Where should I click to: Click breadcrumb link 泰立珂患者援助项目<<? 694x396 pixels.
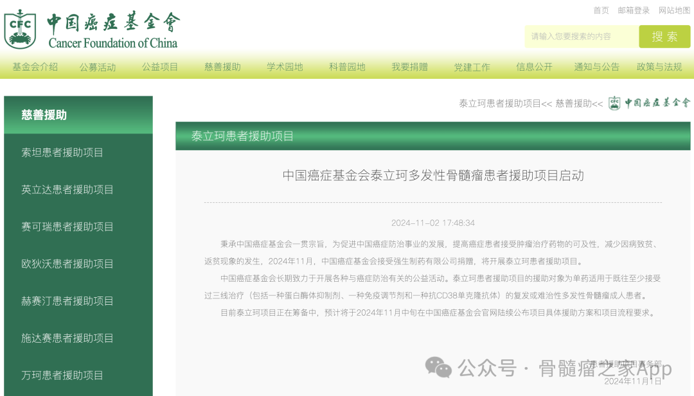pos(506,103)
